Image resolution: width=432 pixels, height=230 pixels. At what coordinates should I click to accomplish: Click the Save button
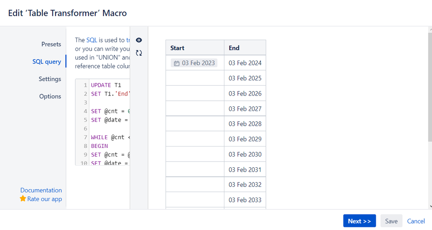coord(391,221)
